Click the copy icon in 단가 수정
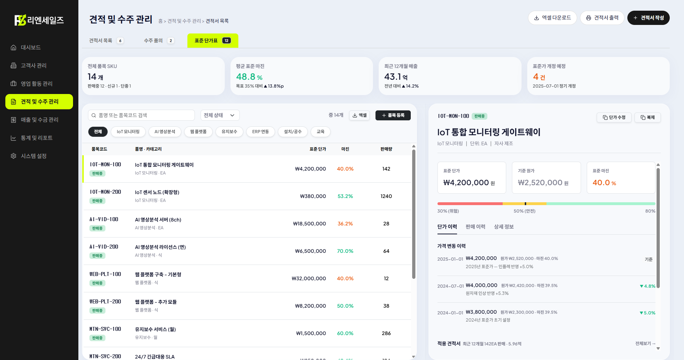This screenshot has height=360, width=684. [x=605, y=118]
